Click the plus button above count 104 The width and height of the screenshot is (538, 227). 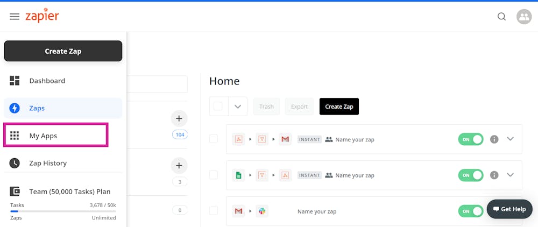(x=179, y=119)
